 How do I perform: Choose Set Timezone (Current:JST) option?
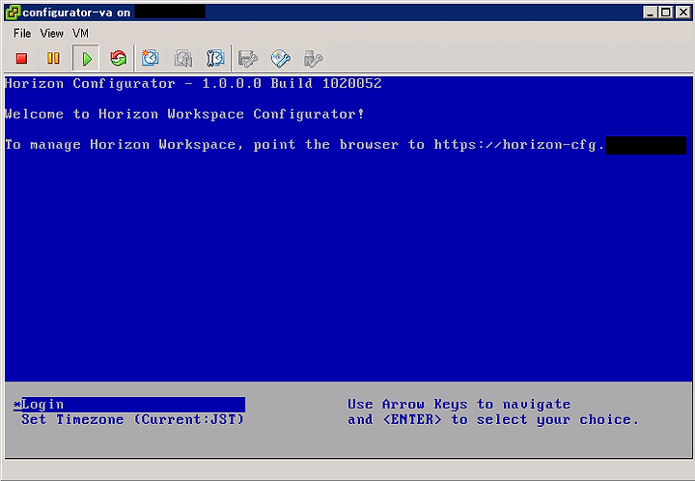[x=132, y=419]
